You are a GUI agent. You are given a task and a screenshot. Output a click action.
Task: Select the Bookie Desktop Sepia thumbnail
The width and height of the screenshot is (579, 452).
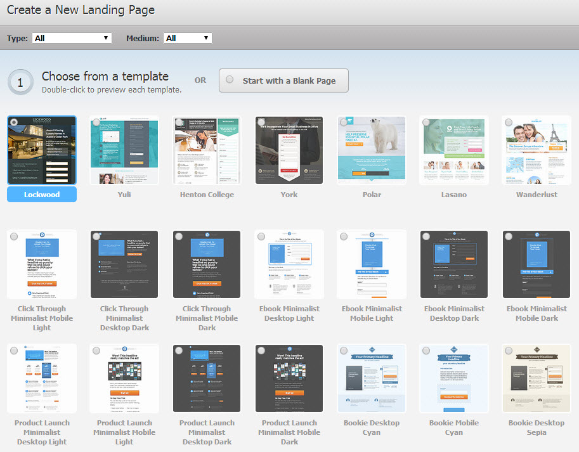[x=537, y=378]
